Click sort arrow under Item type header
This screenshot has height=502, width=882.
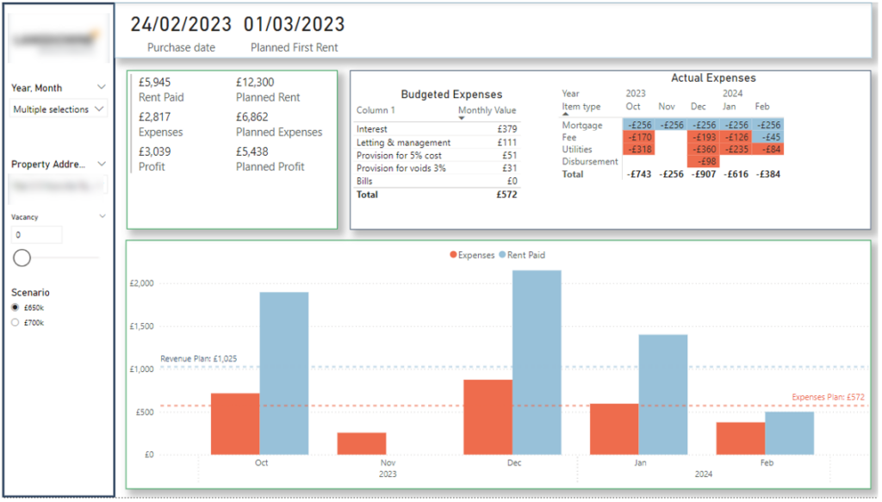[x=566, y=115]
